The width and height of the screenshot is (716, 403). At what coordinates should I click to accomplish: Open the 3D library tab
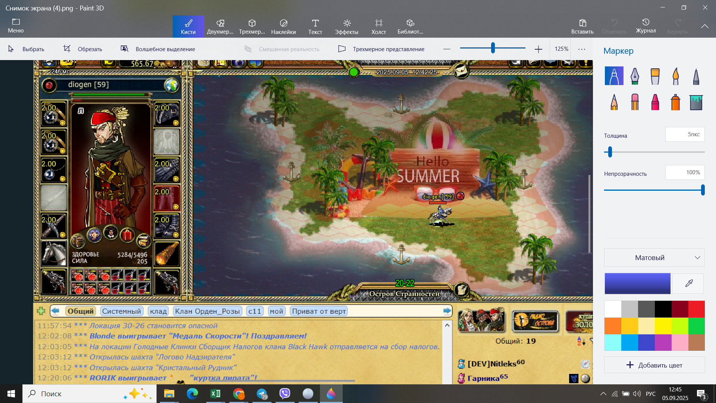pos(410,26)
